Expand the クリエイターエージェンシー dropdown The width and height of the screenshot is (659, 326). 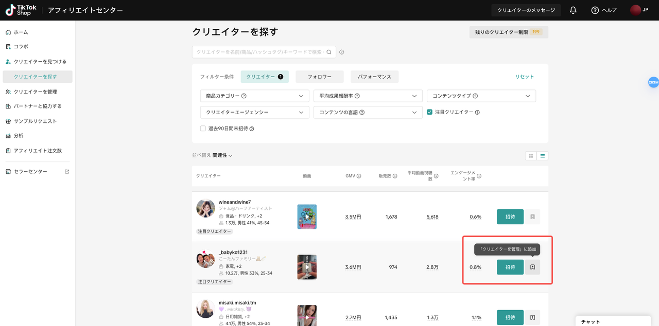tap(254, 112)
